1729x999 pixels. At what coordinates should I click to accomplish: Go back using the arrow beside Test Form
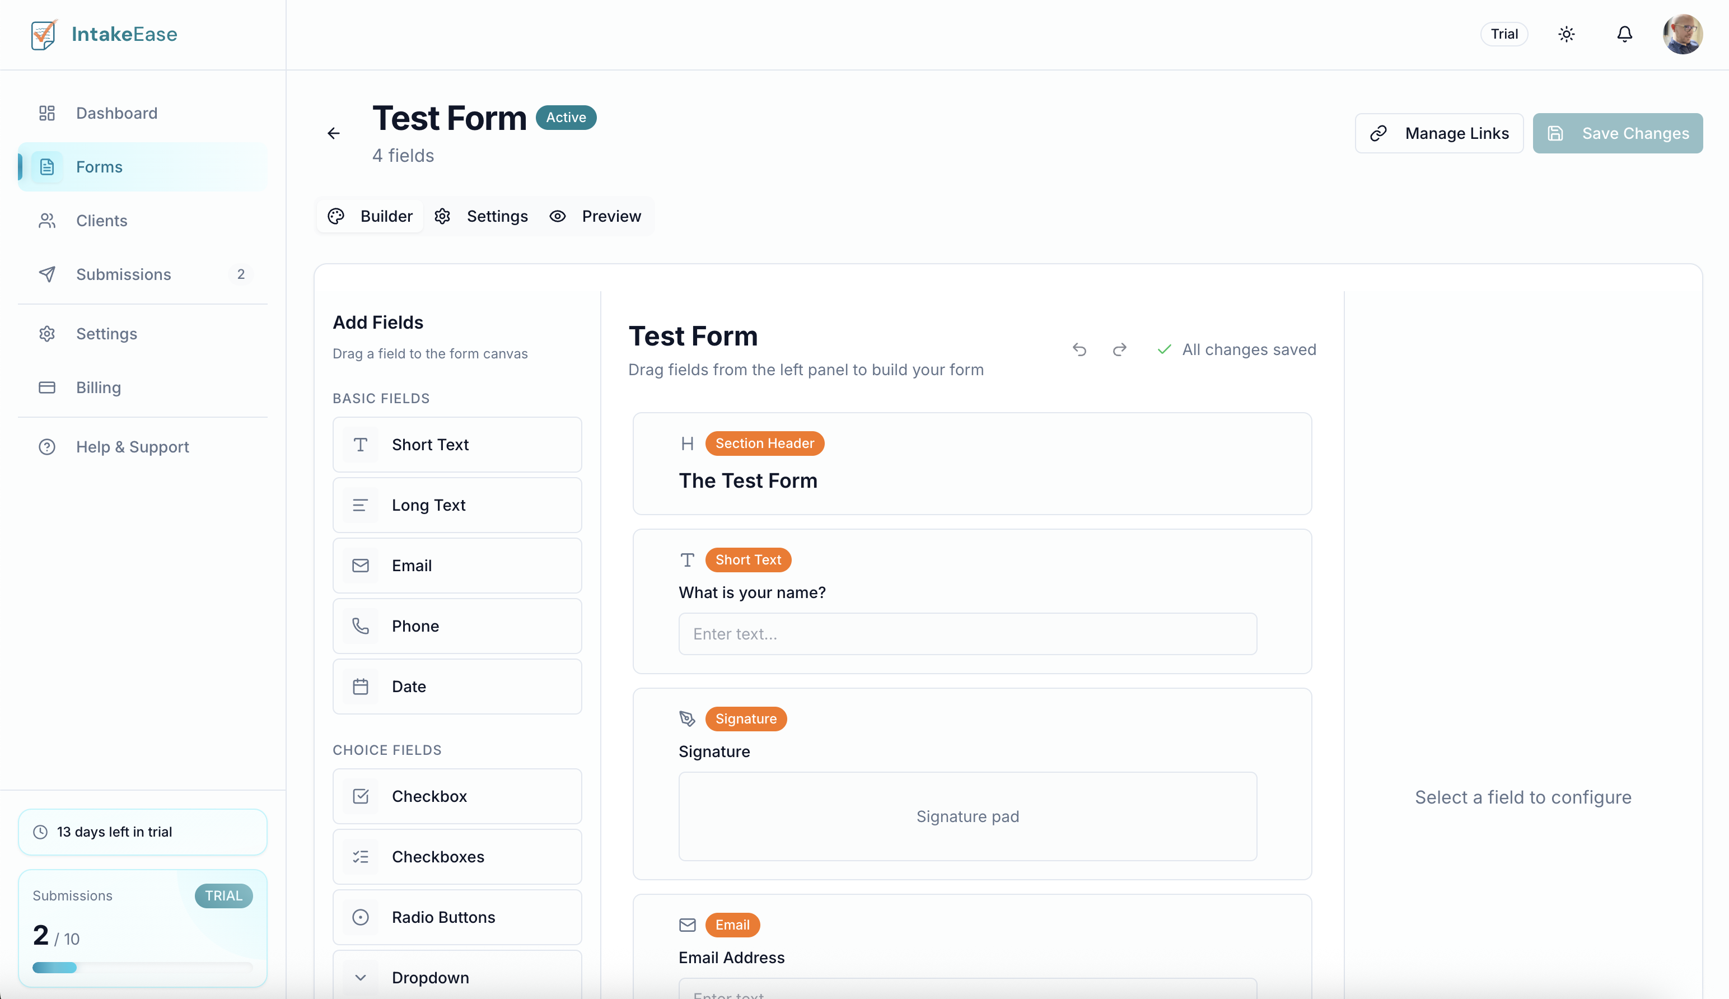(x=334, y=133)
